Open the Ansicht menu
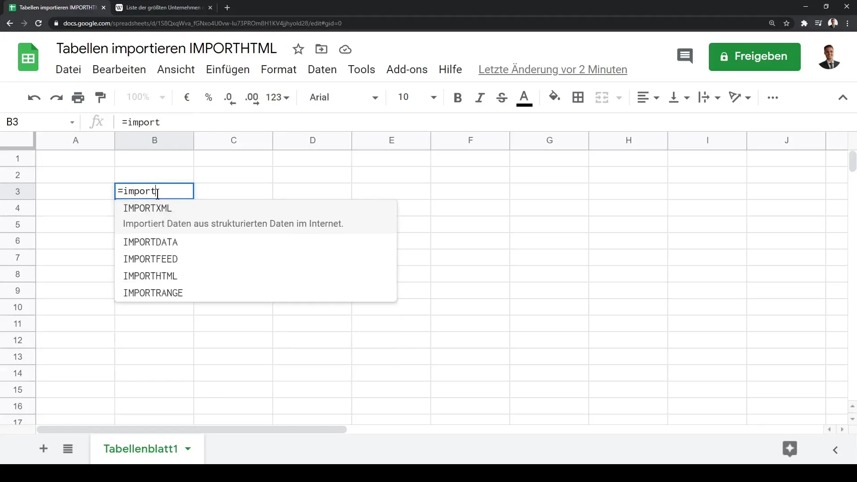This screenshot has height=482, width=857. pyautogui.click(x=176, y=70)
